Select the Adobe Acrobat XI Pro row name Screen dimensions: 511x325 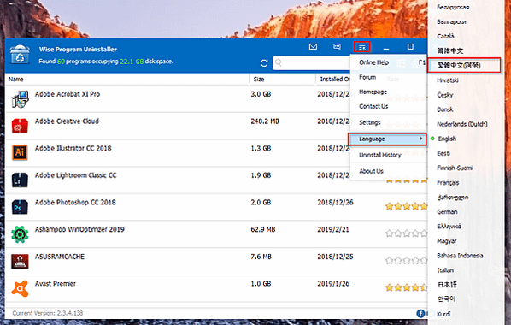click(x=68, y=94)
